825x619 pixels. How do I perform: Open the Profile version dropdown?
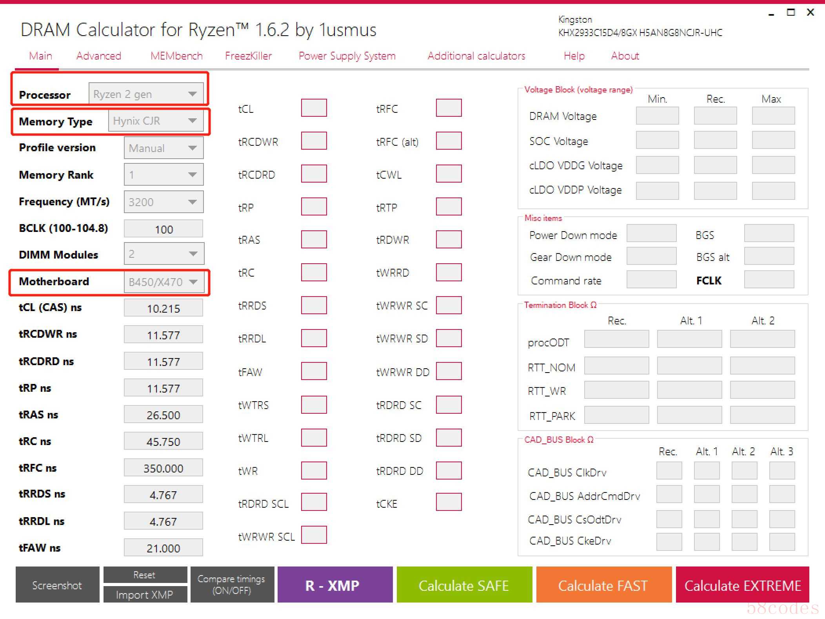click(x=164, y=148)
